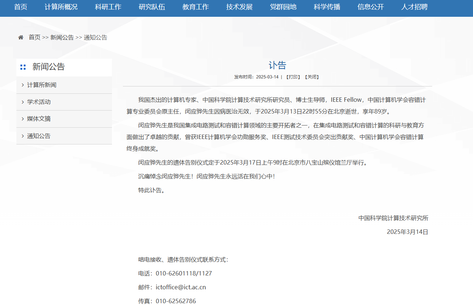This screenshot has height=305, width=473.
Task: Expand the chevron next to 通知公告
Action: tap(23, 136)
